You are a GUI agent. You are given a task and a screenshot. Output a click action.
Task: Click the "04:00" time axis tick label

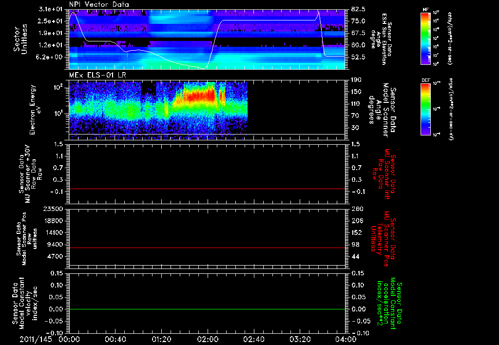(345, 339)
